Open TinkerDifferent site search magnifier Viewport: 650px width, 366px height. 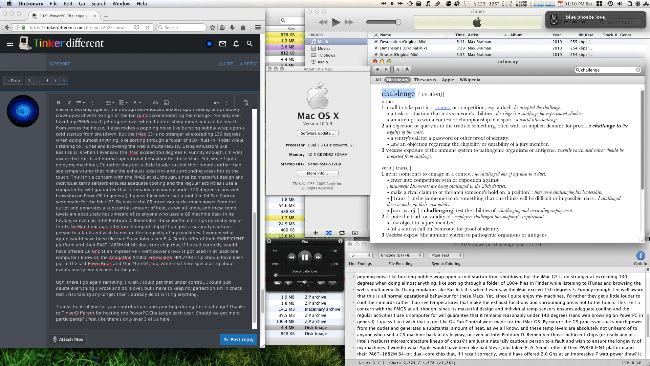(250, 43)
